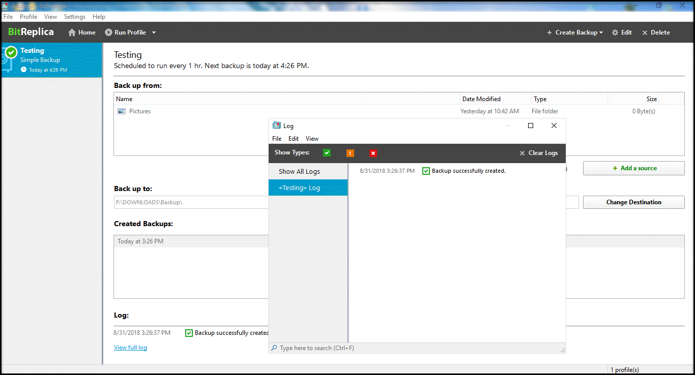The image size is (695, 375).
Task: Go to Home in the toolbar
Action: (82, 33)
